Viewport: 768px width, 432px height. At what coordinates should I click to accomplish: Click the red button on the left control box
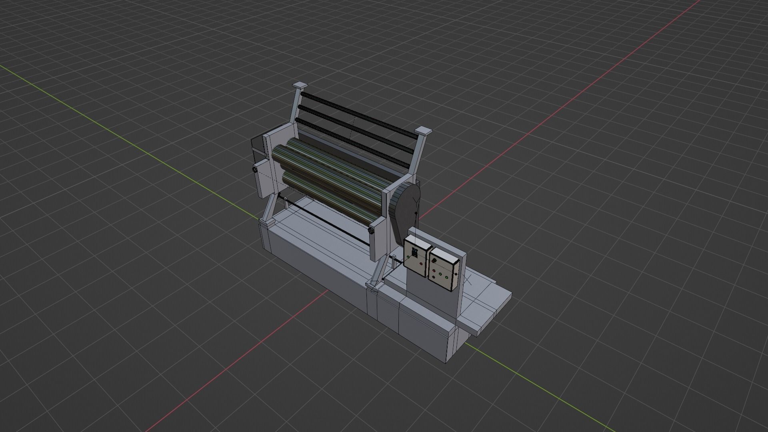[x=421, y=264]
